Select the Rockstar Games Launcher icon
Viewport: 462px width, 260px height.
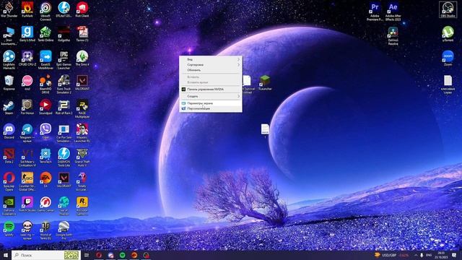tap(82, 206)
